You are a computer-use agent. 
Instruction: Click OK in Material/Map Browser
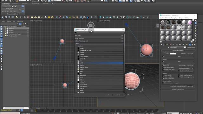pos(108,95)
